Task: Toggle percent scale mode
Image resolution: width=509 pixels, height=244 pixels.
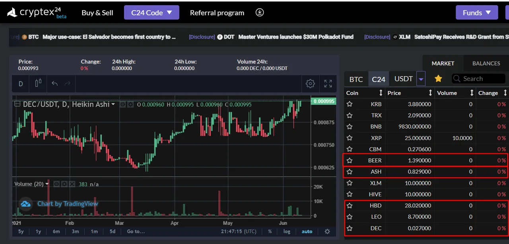Action: point(270,231)
